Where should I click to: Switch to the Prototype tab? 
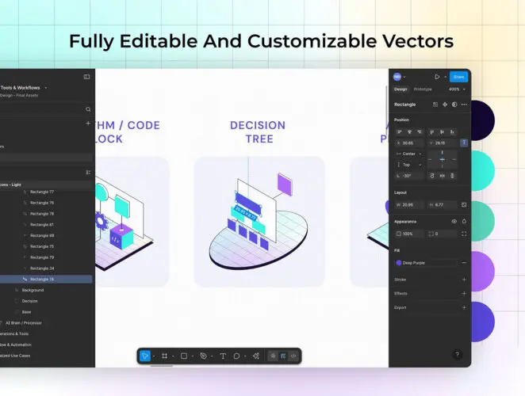[x=423, y=89]
